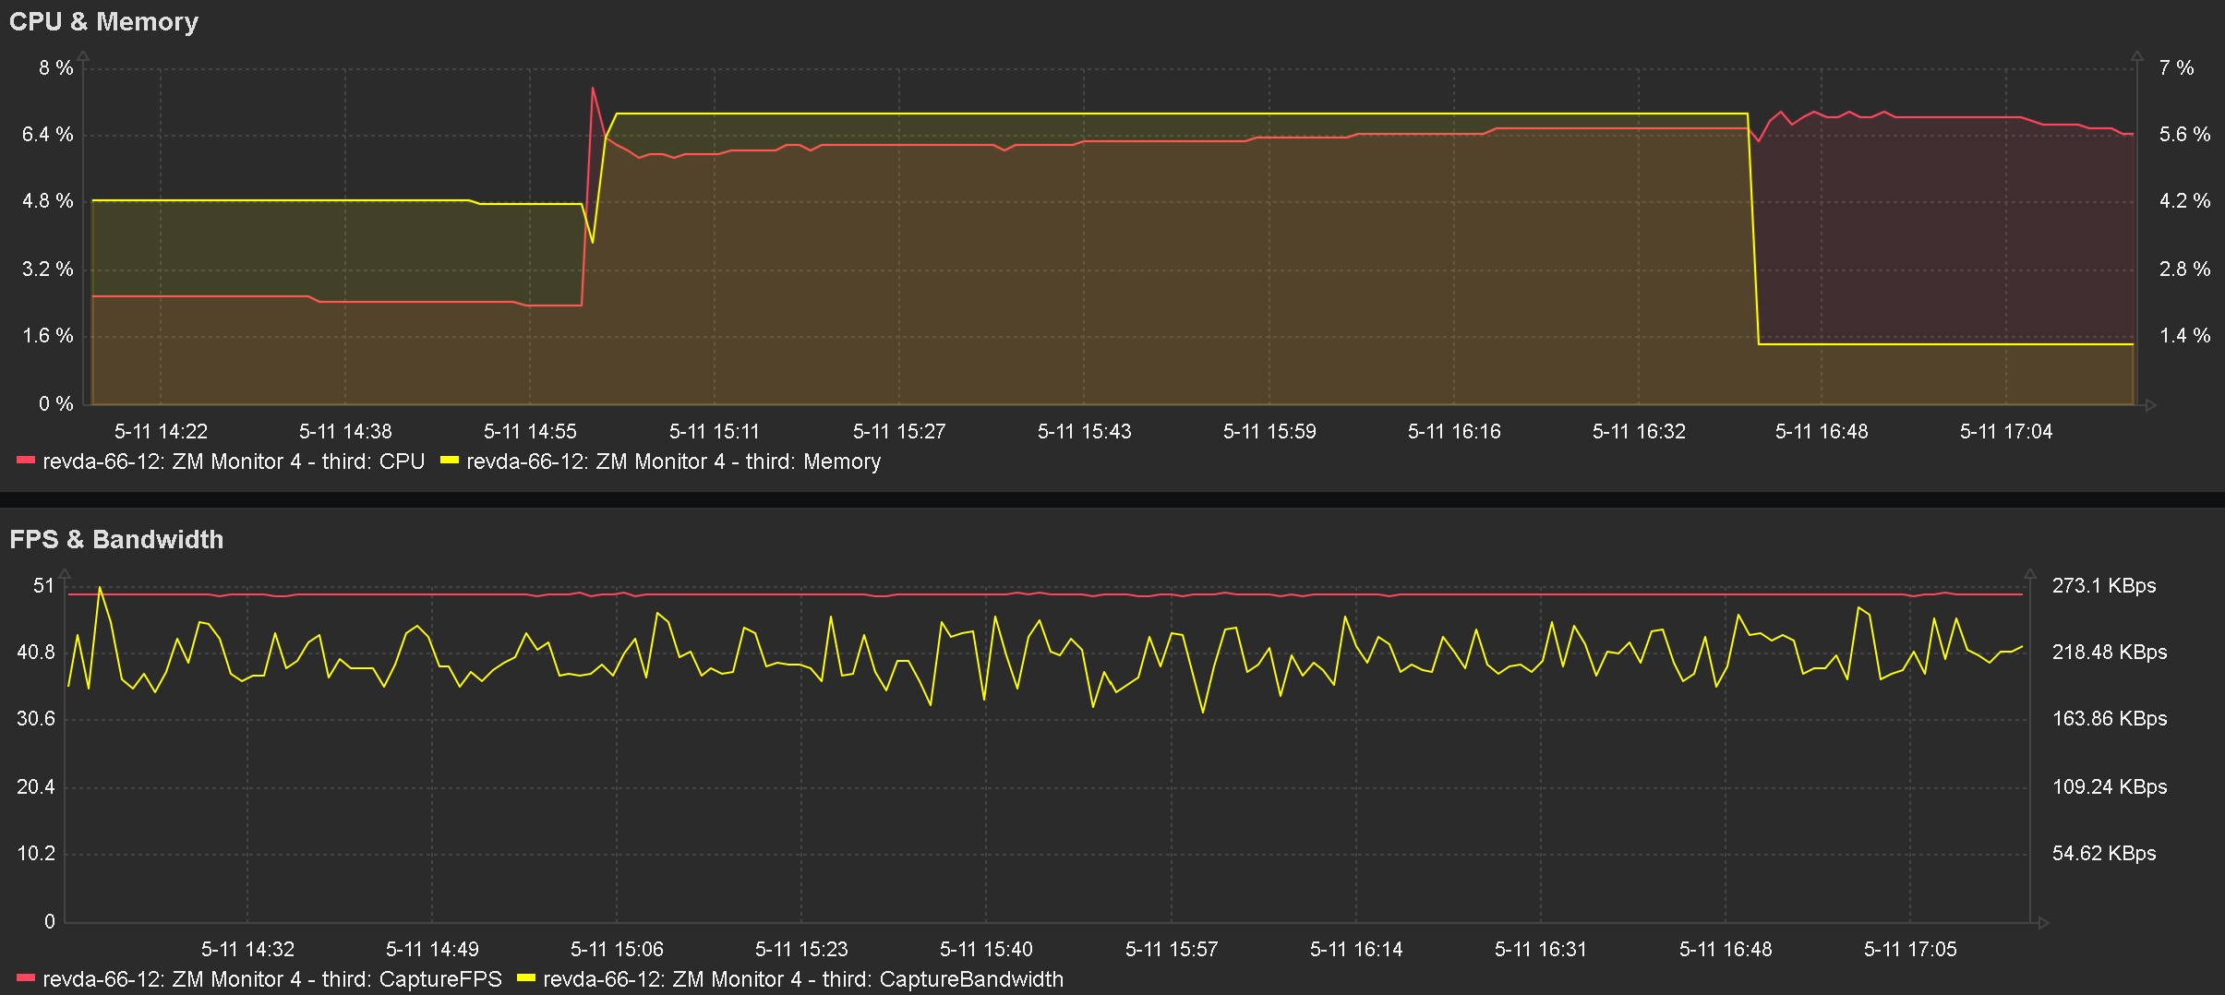
Task: Click the 5-11 16:31 time label
Action: [x=1541, y=950]
